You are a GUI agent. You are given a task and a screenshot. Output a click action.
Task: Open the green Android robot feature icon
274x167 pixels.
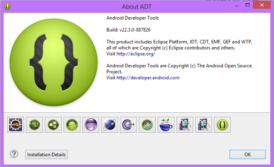coord(72,125)
